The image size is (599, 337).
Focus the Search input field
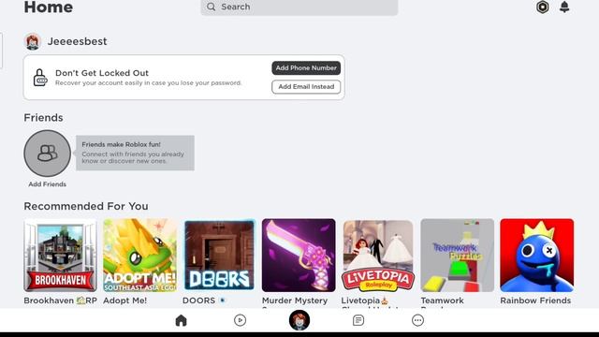pos(299,7)
